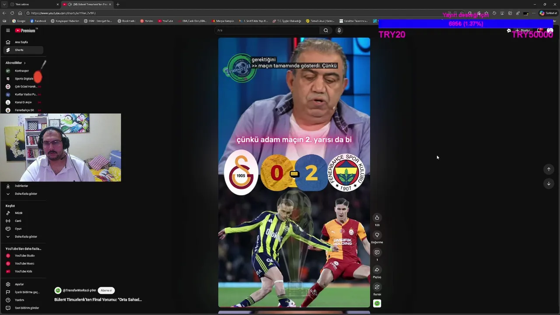Share the Short via Paylaş

[x=377, y=270]
